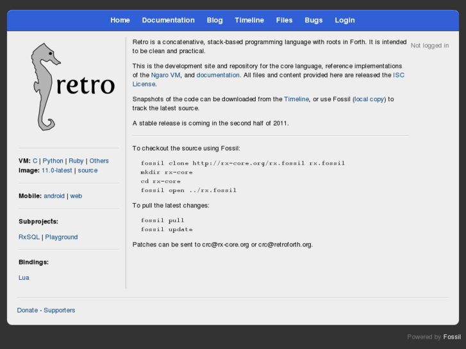
Task: Open the android mobile link
Action: (x=54, y=197)
